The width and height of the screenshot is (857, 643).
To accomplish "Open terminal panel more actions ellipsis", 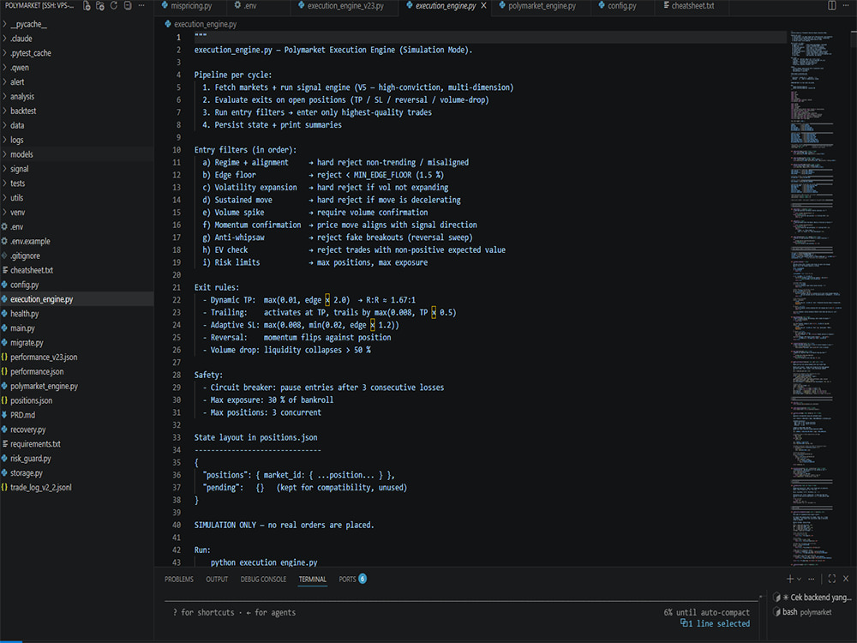I will [811, 579].
